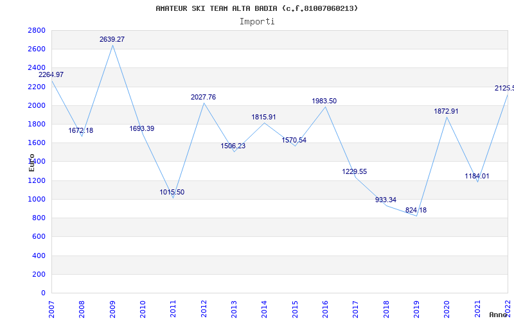Image resolution: width=514 pixels, height=321 pixels.
Task: Click the 2800 y-axis tick label
Action: 37,30
